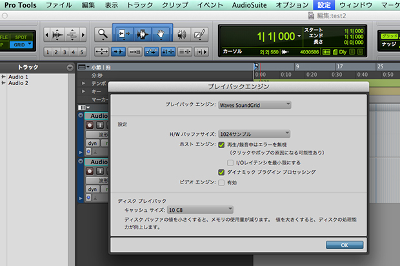Screen dimensions: 400x266
Task: Click horizontal zoom out left arrow
Action: (x=46, y=34)
